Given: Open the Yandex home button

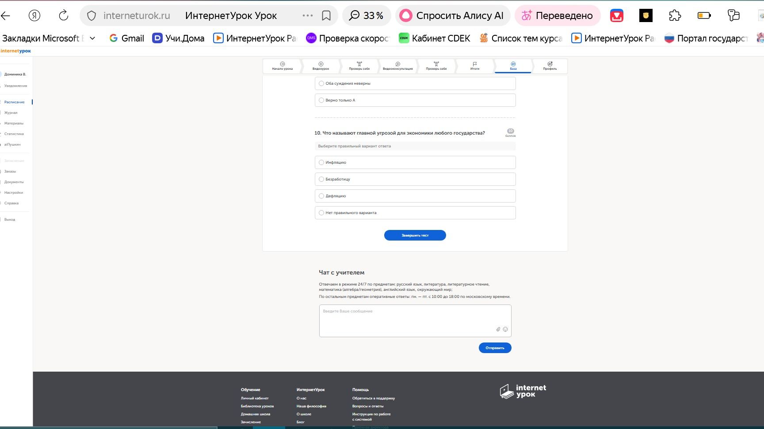Looking at the screenshot, I should (34, 16).
